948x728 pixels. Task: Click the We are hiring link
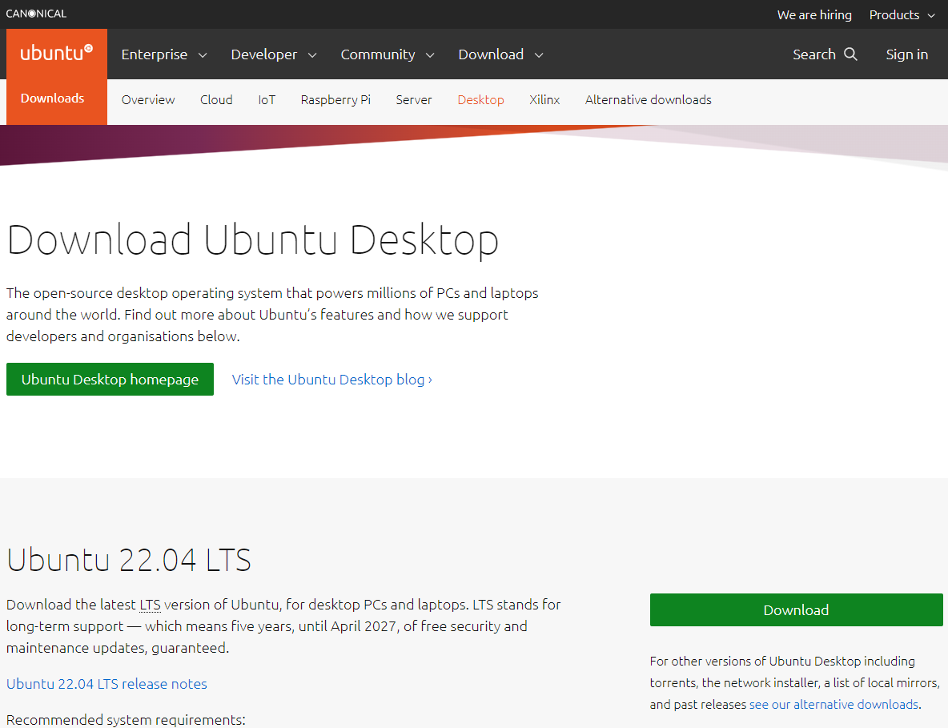(x=814, y=15)
